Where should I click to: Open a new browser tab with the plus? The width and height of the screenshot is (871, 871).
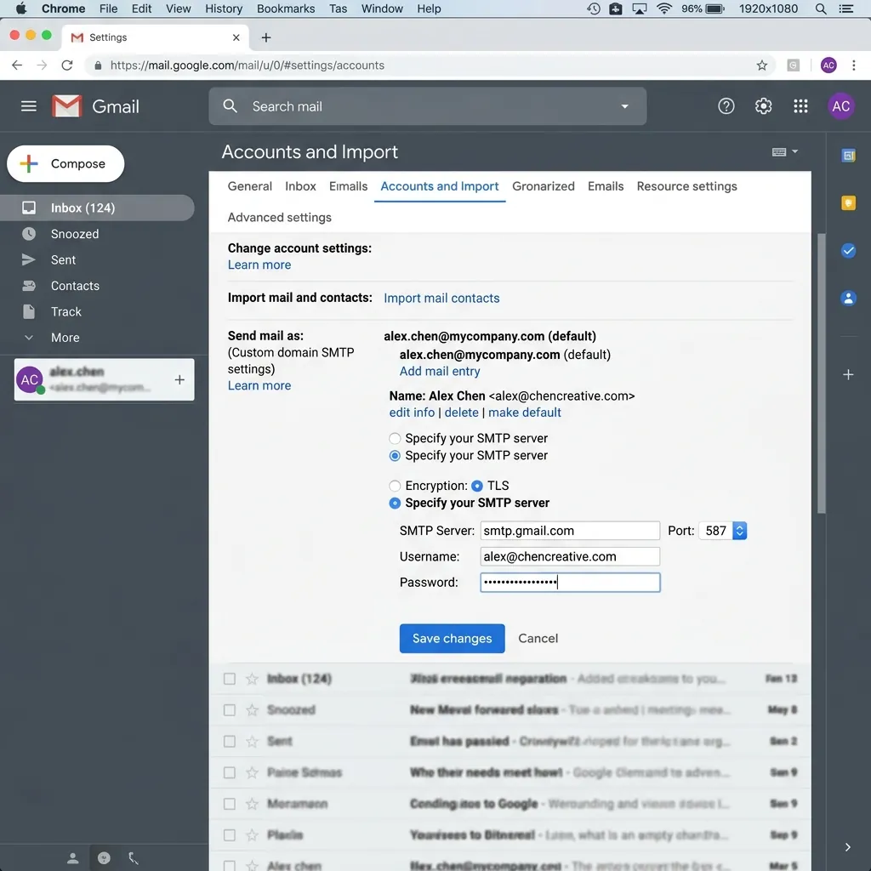(266, 37)
